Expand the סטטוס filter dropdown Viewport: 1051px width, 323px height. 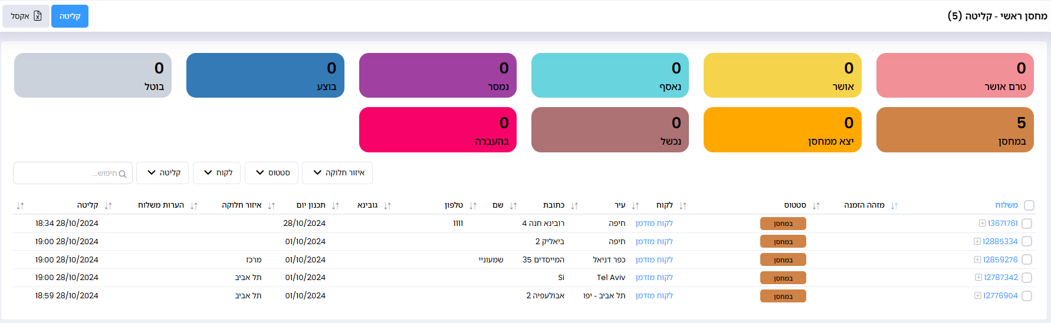pyautogui.click(x=271, y=173)
